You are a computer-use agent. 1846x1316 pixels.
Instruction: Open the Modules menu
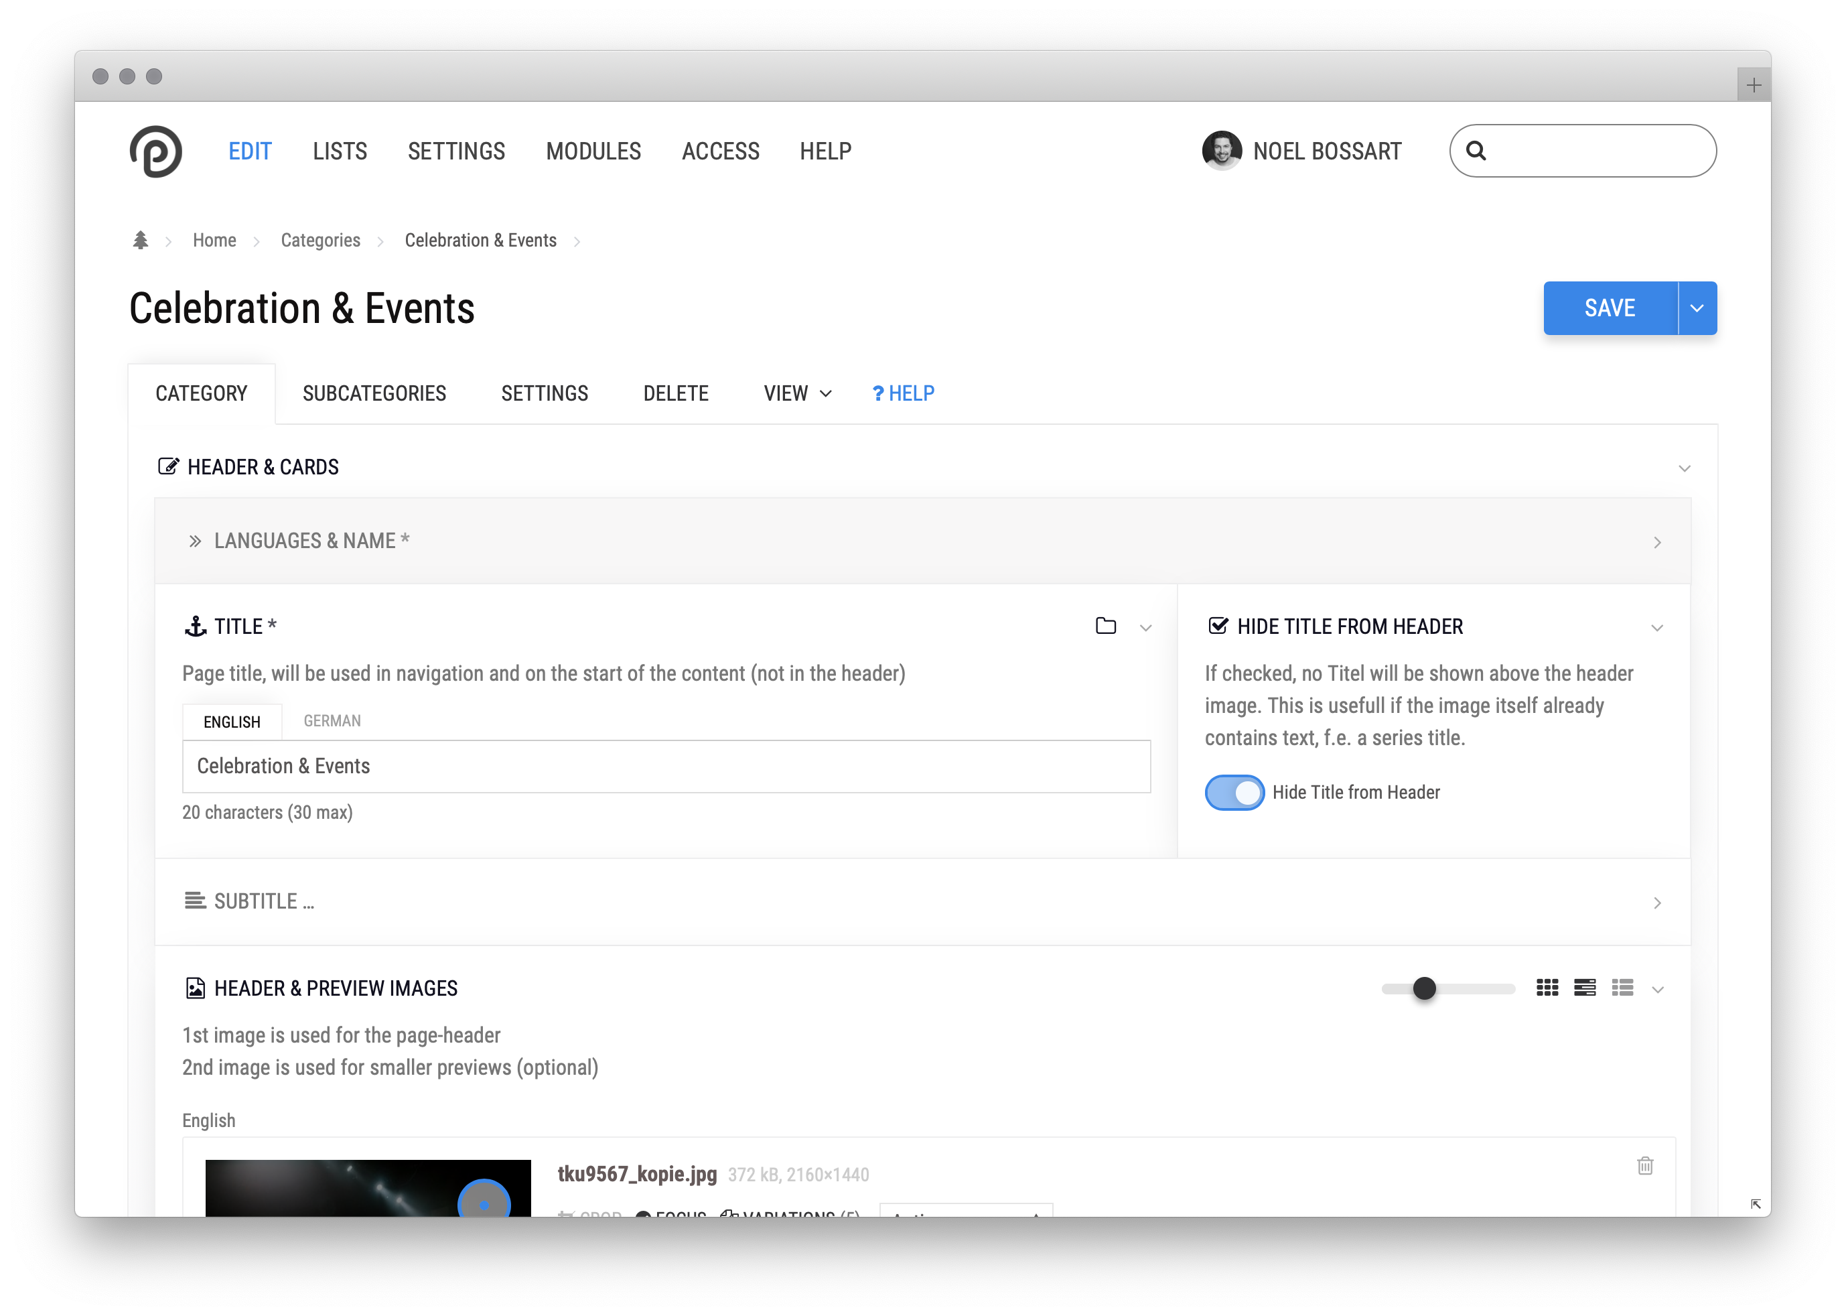(x=593, y=151)
